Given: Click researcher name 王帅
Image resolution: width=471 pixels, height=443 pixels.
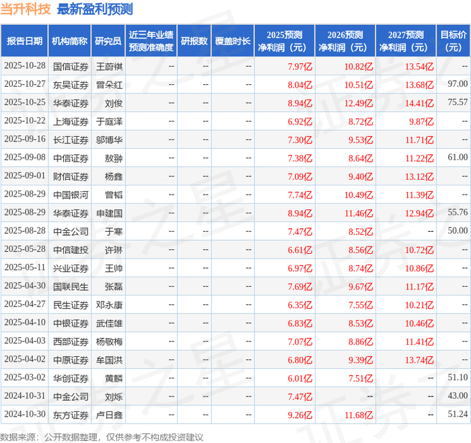Looking at the screenshot, I should [114, 268].
